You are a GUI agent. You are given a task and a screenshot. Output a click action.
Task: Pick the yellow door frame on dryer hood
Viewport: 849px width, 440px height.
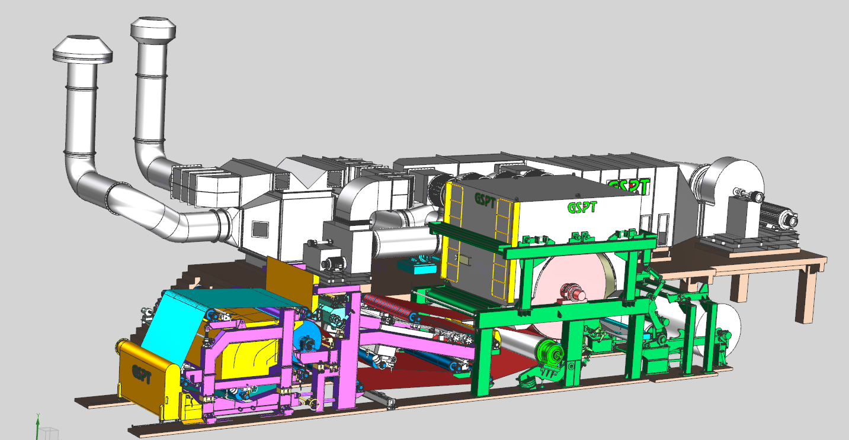(x=449, y=237)
